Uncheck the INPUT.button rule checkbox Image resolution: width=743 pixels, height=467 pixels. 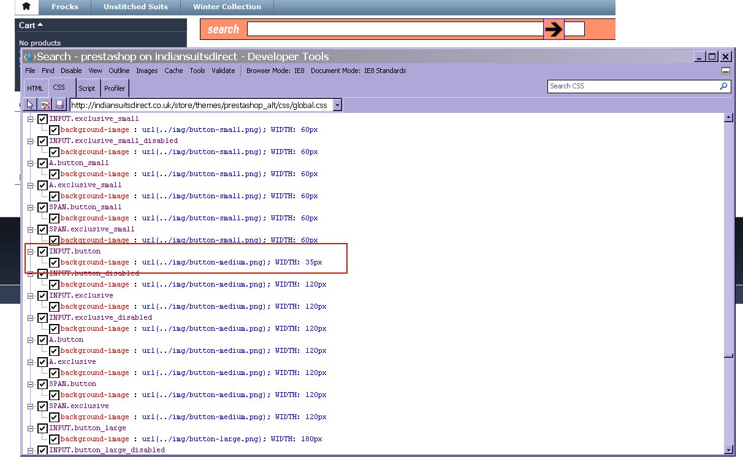tap(42, 252)
